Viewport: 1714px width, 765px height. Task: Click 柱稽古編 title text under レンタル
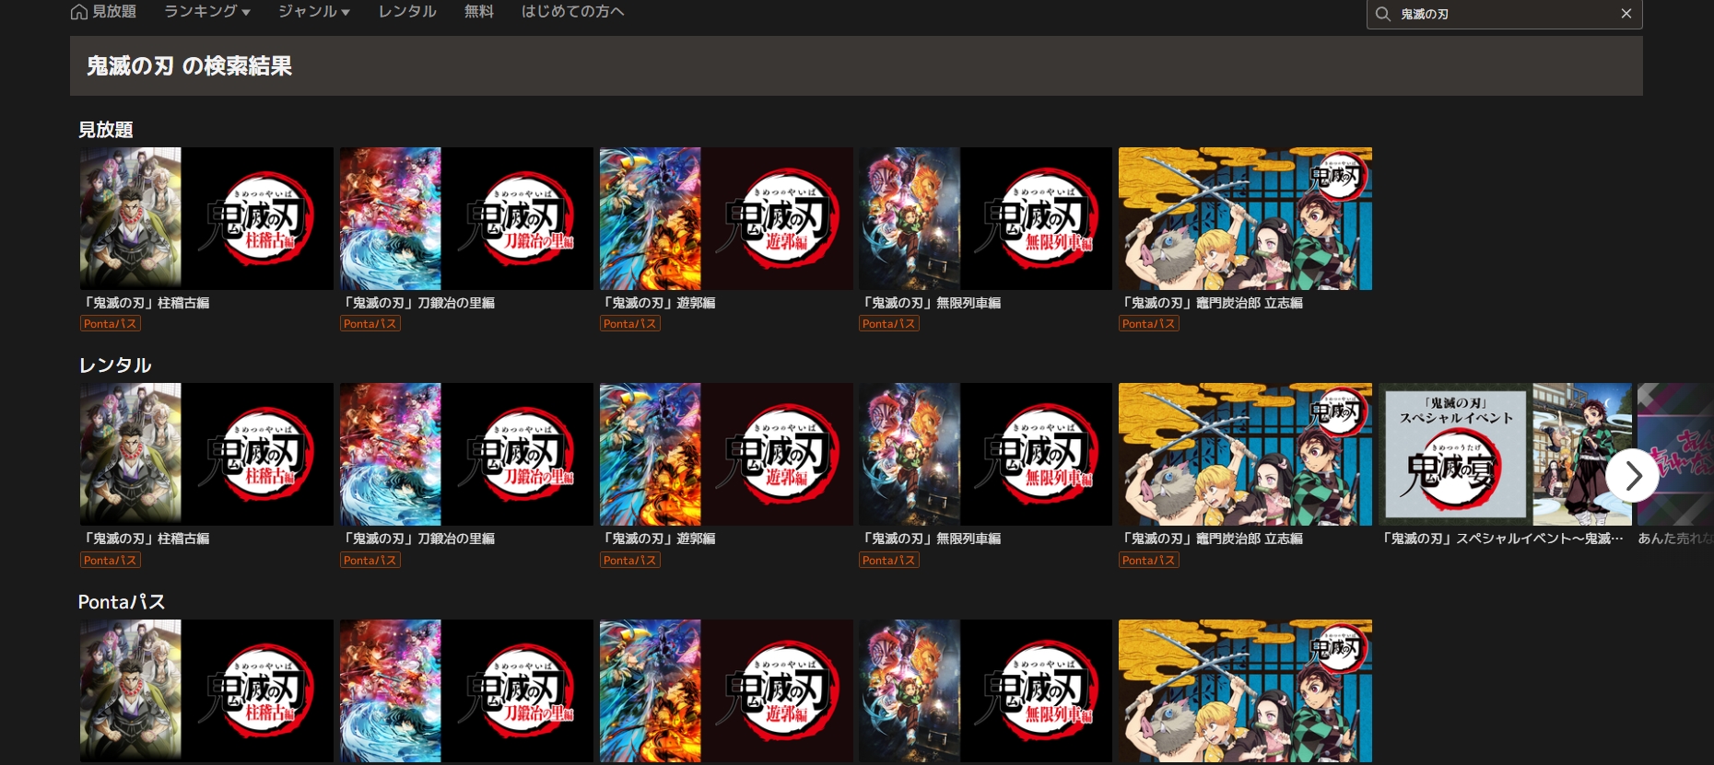146,539
